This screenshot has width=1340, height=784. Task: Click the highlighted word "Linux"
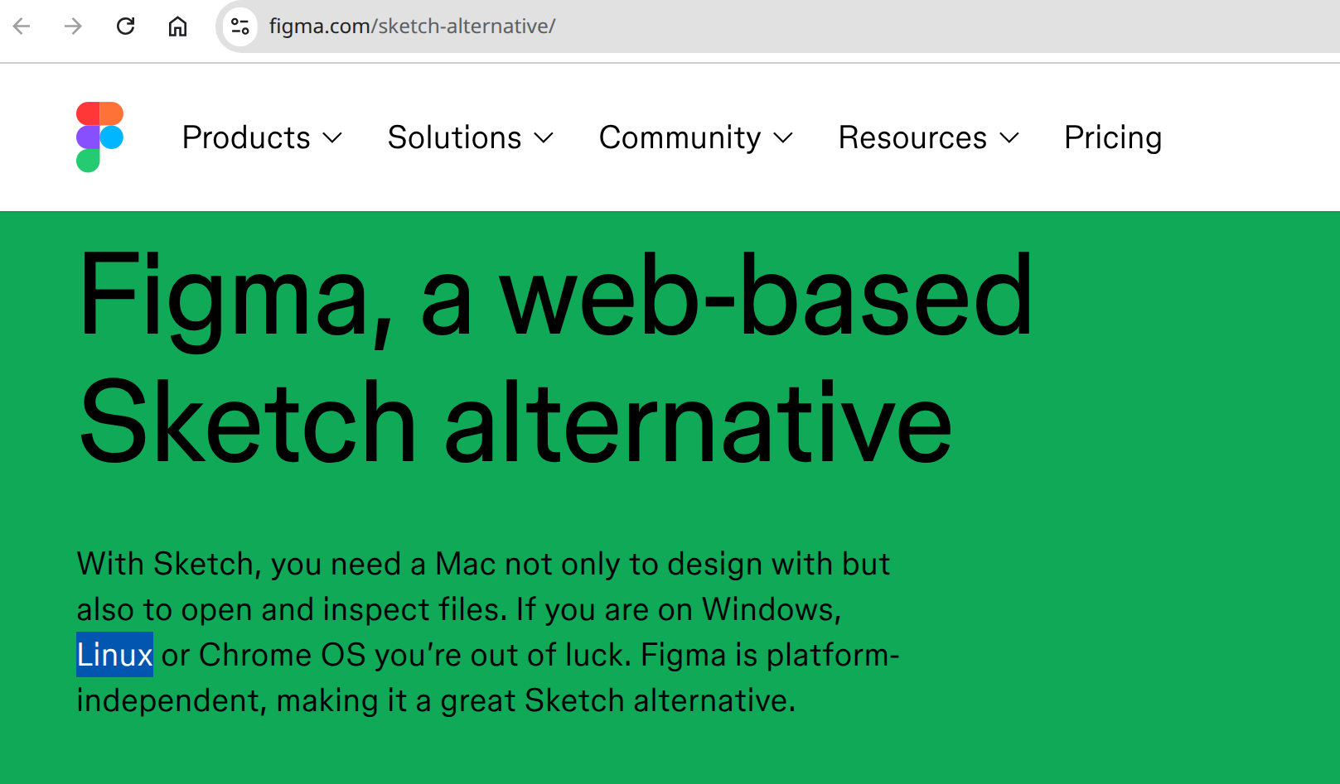click(114, 655)
